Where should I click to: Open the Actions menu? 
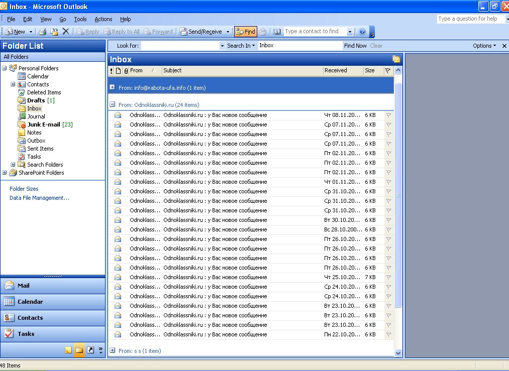pyautogui.click(x=103, y=19)
